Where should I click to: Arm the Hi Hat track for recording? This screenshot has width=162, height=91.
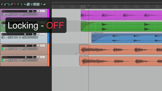tap(3, 34)
